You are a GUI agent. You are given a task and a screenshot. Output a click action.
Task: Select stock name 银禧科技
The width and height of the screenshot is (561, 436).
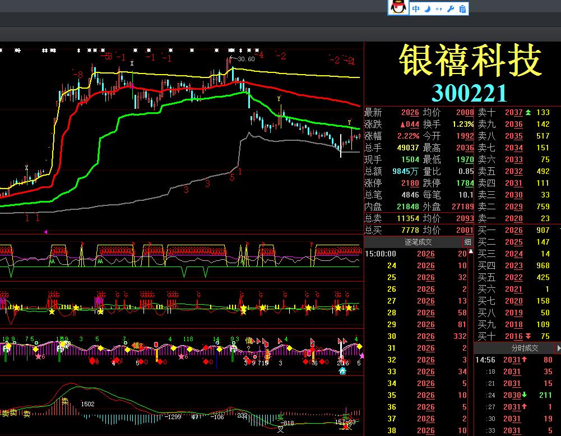pyautogui.click(x=470, y=60)
